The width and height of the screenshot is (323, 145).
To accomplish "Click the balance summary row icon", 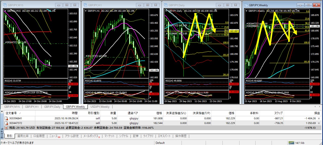I will pyautogui.click(x=6, y=128).
